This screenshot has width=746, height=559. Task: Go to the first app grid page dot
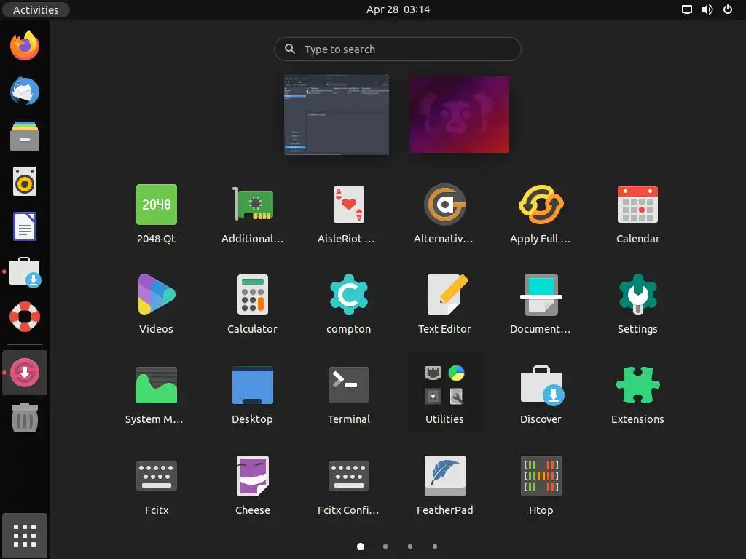coord(361,547)
